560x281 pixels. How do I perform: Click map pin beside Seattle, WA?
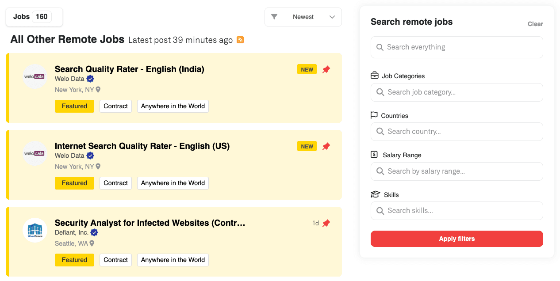point(92,243)
